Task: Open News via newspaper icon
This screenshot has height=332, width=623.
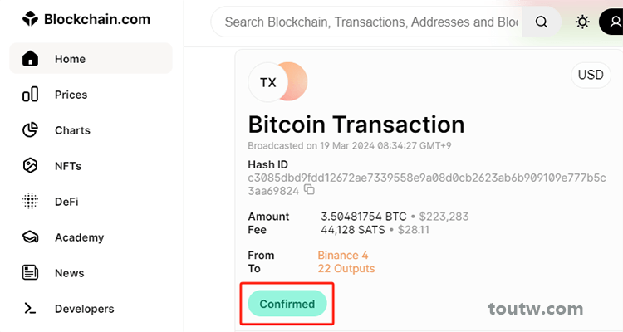Action: pos(30,273)
